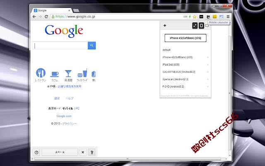Click the black square extension icon
Viewport: 265px width, 166px height.
201,17
